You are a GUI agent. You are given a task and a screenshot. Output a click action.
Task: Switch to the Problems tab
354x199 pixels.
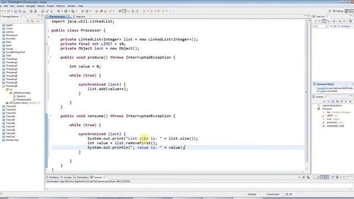pos(53,177)
